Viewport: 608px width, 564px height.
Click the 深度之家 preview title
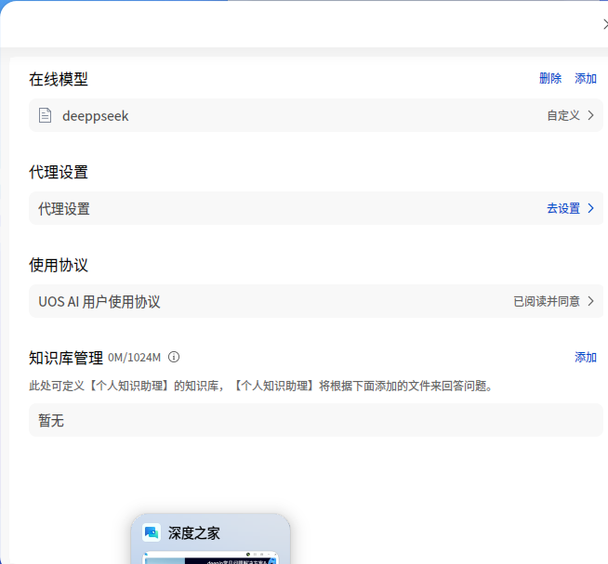[194, 533]
